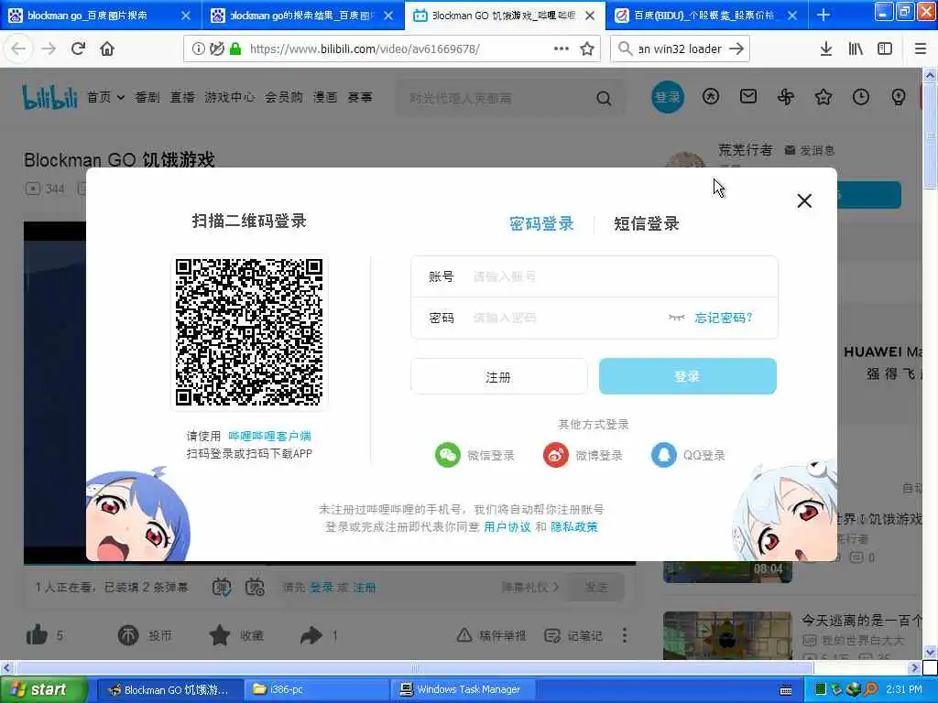Bookmark this page with star icon
Viewport: 938px width, 703px height.
[x=587, y=49]
